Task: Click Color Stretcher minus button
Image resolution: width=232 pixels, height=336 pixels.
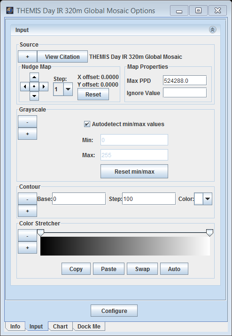Action: click(x=27, y=236)
